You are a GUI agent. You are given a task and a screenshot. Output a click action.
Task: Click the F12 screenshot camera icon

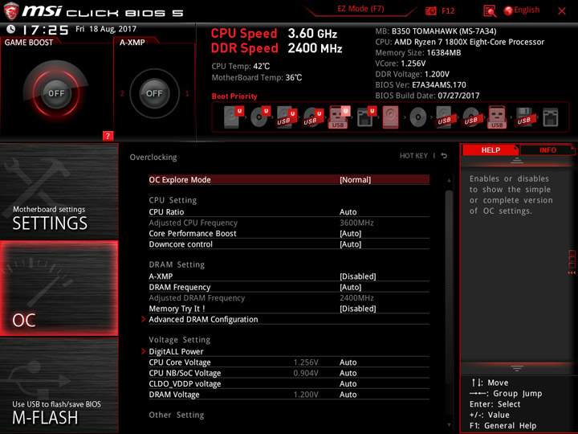(x=430, y=10)
